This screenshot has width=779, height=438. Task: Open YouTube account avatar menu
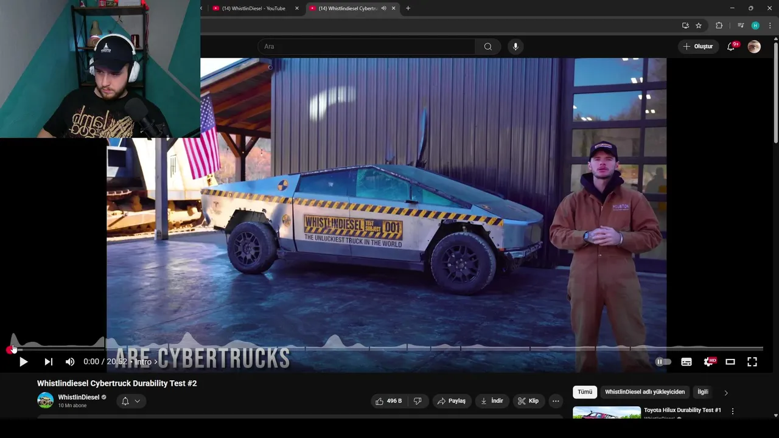click(754, 46)
